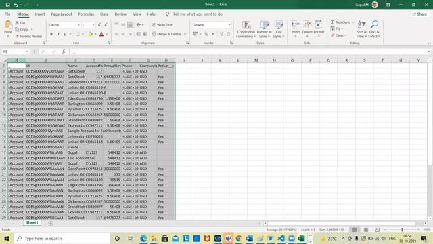Image resolution: width=433 pixels, height=244 pixels.
Task: Open borders dropdown in Font group
Action: click(82, 34)
